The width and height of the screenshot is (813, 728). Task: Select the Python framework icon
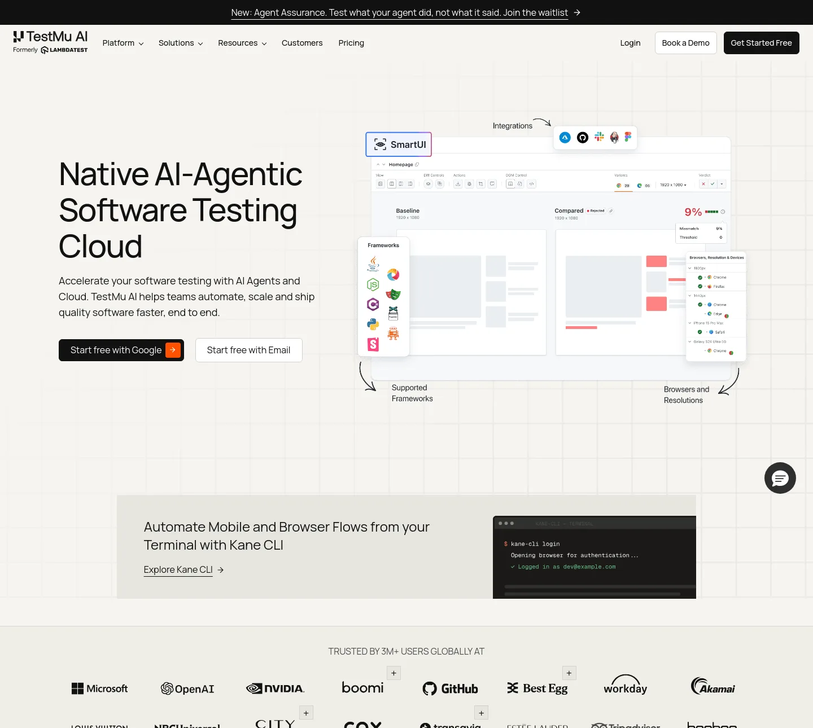click(373, 324)
